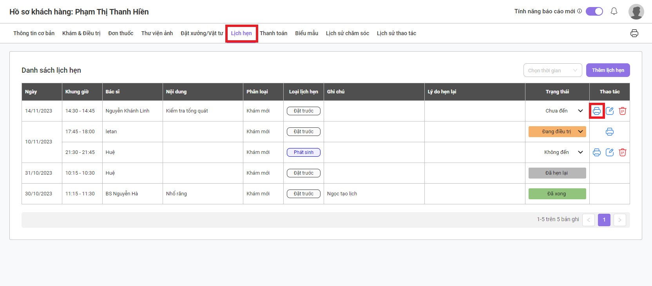This screenshot has height=286, width=652.
Task: Open the Chọn thời gian filter
Action: point(552,70)
